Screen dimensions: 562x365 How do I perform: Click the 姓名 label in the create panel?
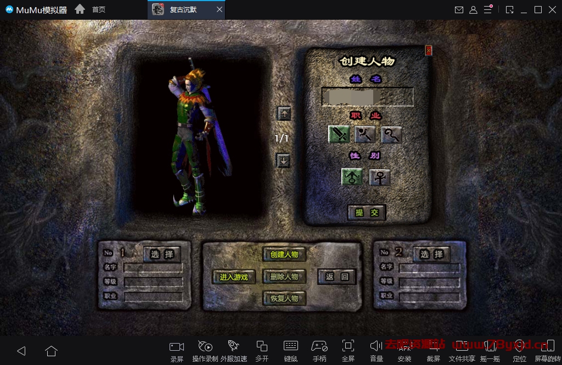click(x=366, y=79)
